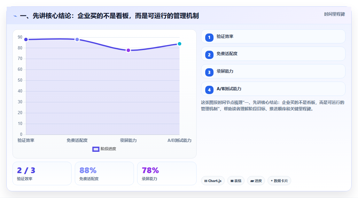The height and width of the screenshot is (198, 358).
Task: Click the number 2 badge for 免费适配度
Action: [209, 55]
